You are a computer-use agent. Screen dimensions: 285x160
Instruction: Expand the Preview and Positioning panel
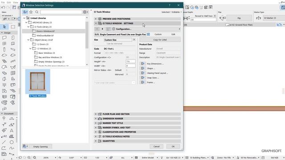96,19
